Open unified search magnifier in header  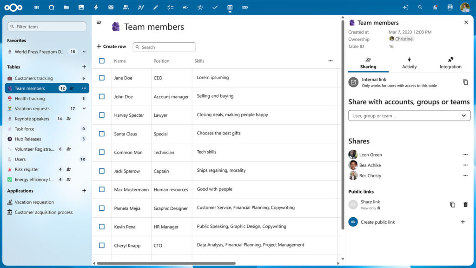tap(420, 7)
